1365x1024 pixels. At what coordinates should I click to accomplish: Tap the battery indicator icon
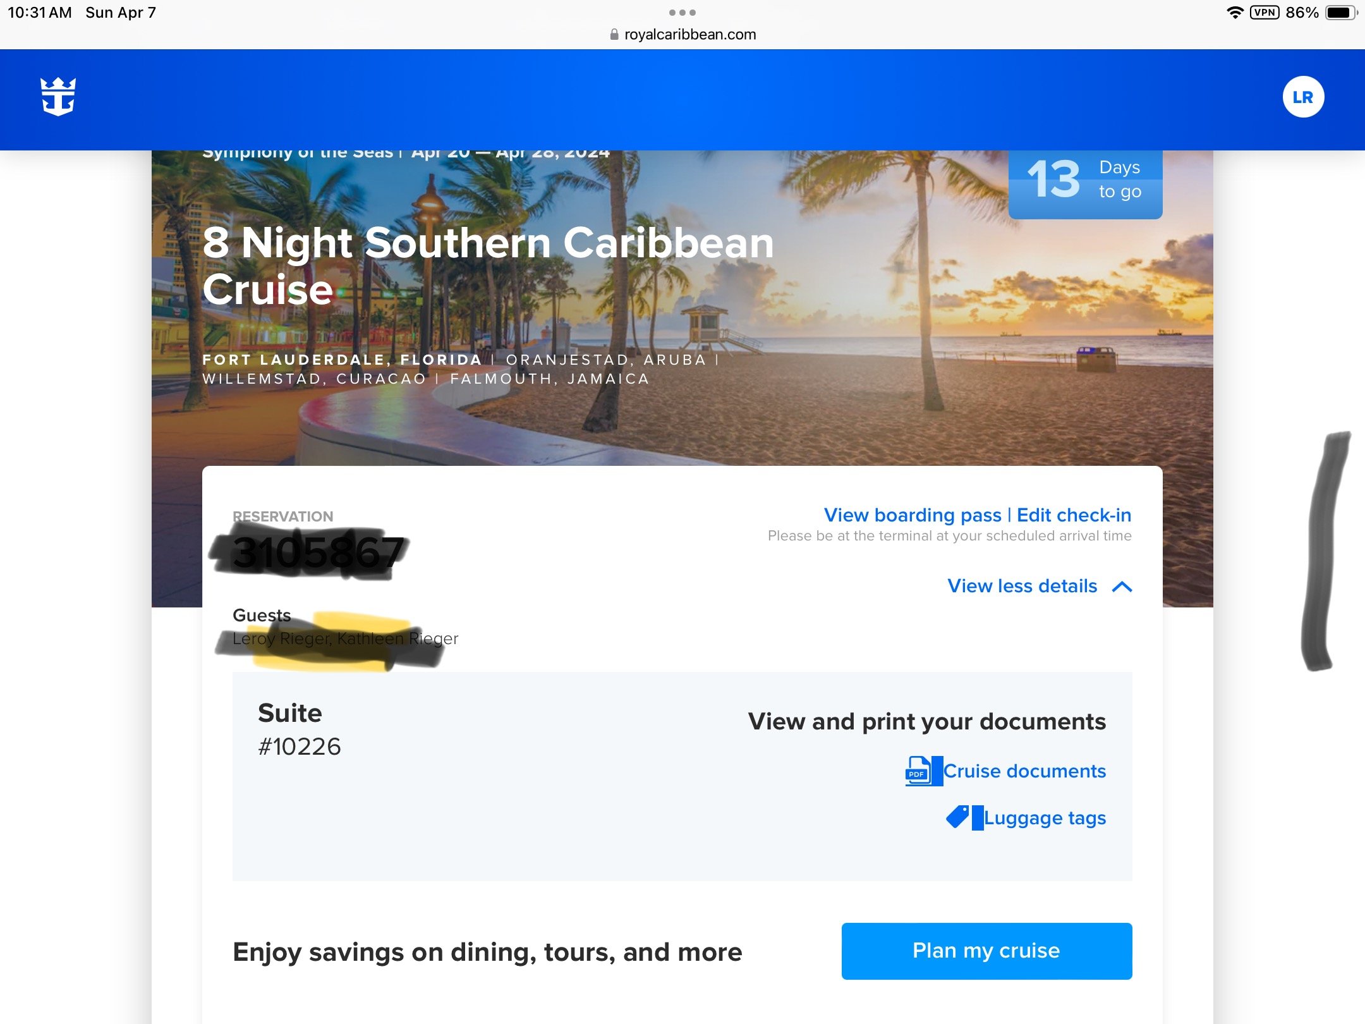(x=1341, y=13)
